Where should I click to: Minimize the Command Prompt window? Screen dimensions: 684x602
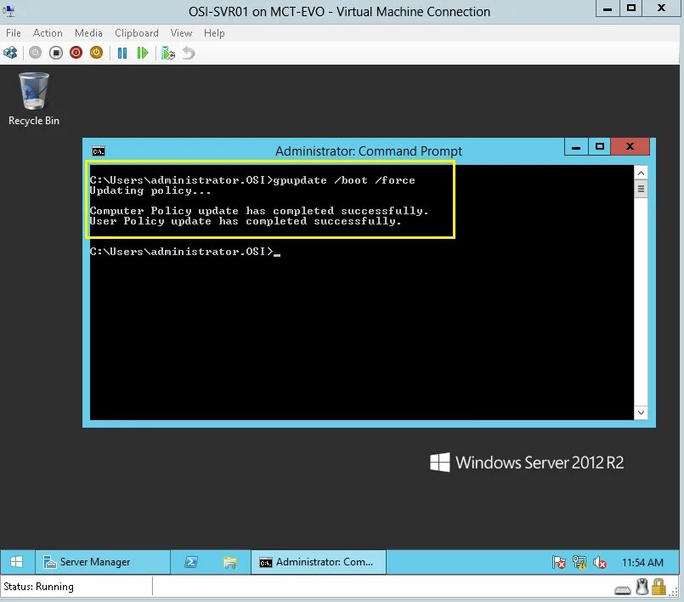(x=576, y=147)
